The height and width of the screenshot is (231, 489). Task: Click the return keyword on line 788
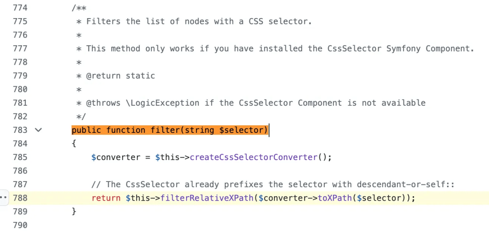106,198
